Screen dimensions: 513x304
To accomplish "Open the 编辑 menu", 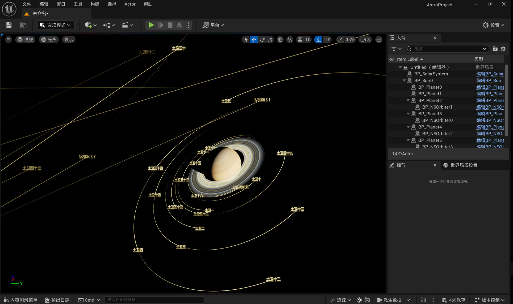I will 44,4.
